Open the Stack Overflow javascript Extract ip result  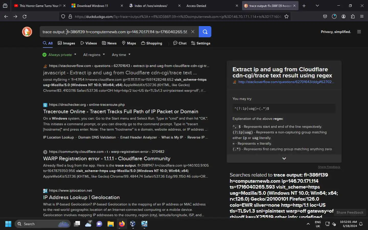(x=120, y=73)
